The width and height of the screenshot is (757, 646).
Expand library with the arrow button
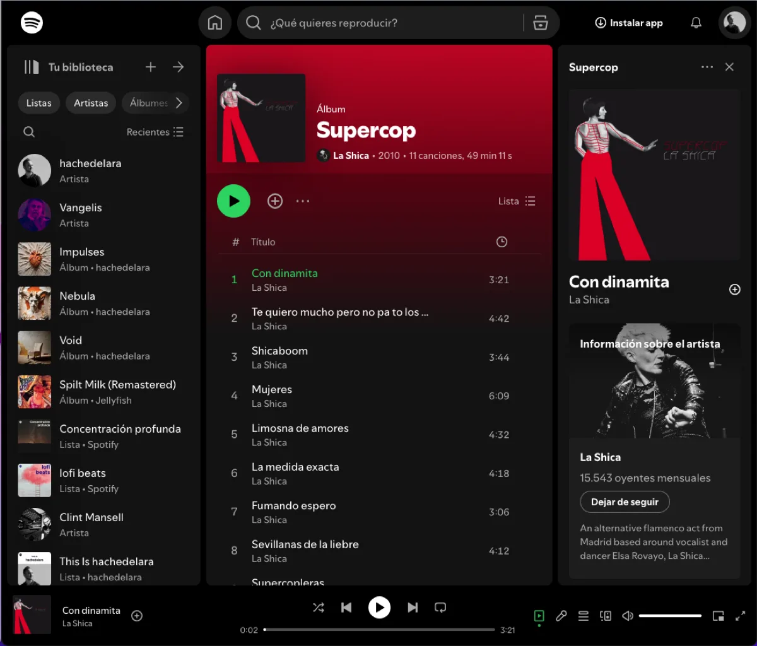(179, 67)
